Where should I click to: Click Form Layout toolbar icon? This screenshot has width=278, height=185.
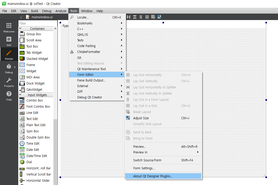tap(141, 17)
